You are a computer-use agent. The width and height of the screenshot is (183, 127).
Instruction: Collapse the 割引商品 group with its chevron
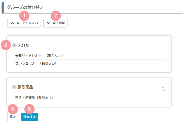(x=14, y=87)
